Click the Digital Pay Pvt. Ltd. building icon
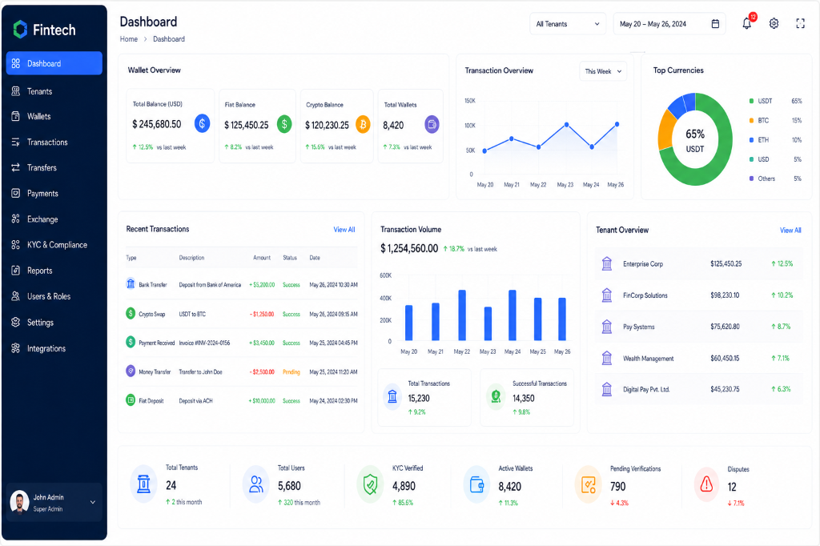Viewport: 820px width, 546px height. (607, 389)
